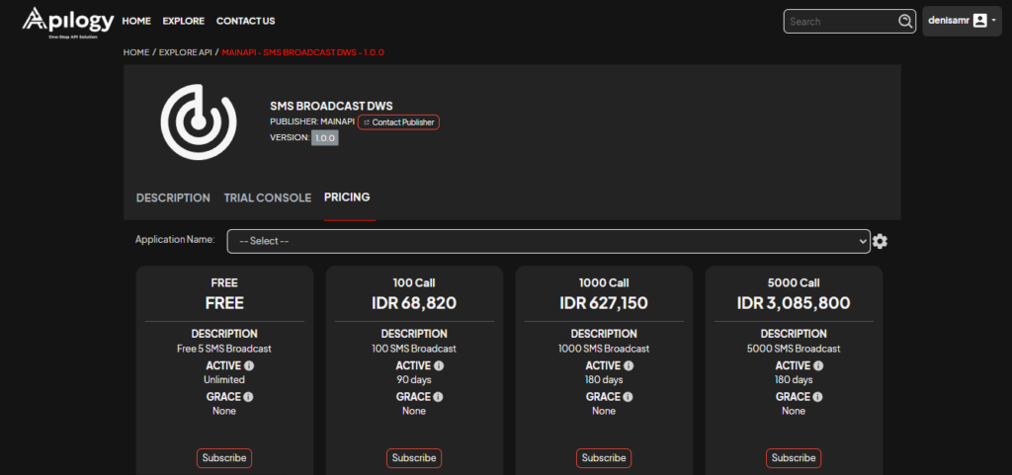Click the Unlimited active value
1012x475 pixels.
pyautogui.click(x=224, y=379)
